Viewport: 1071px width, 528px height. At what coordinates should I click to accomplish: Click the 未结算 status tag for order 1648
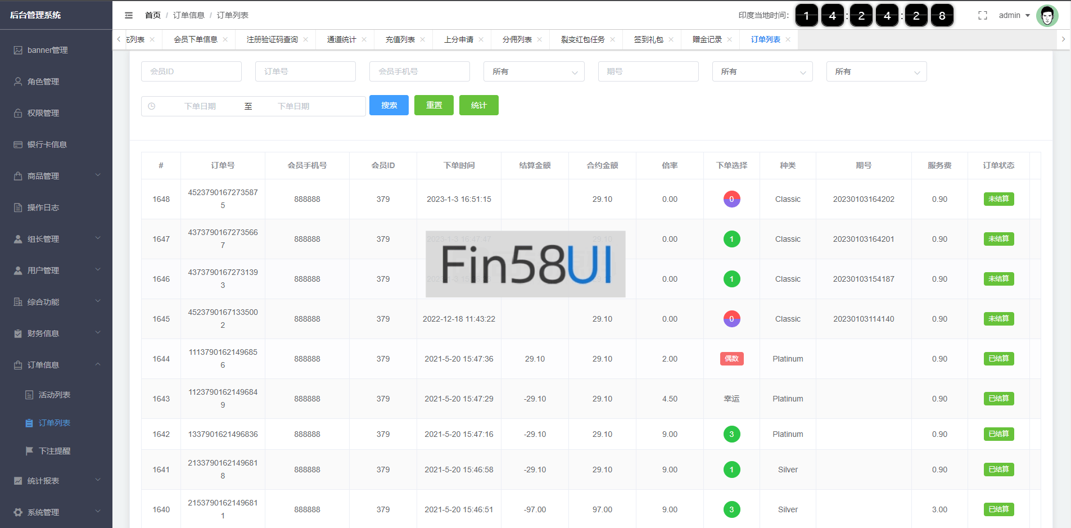998,199
